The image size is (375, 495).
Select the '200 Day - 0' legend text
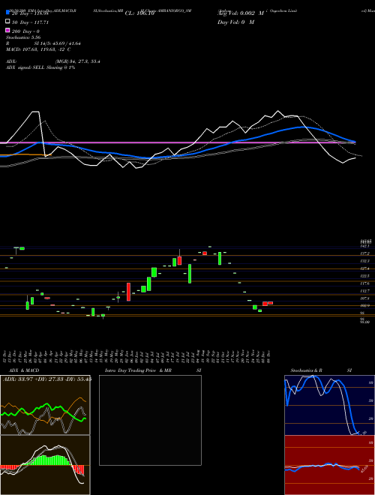pos(25,31)
